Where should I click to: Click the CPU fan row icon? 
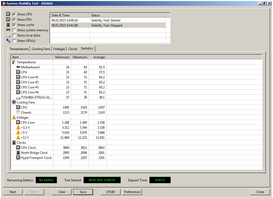18,107
